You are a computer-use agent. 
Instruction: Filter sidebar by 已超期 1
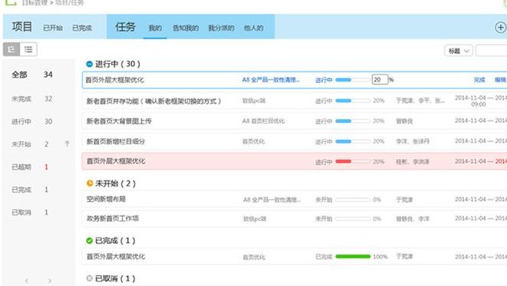click(30, 167)
